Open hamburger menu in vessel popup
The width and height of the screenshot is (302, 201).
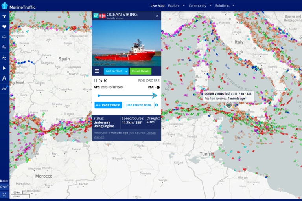point(97,71)
